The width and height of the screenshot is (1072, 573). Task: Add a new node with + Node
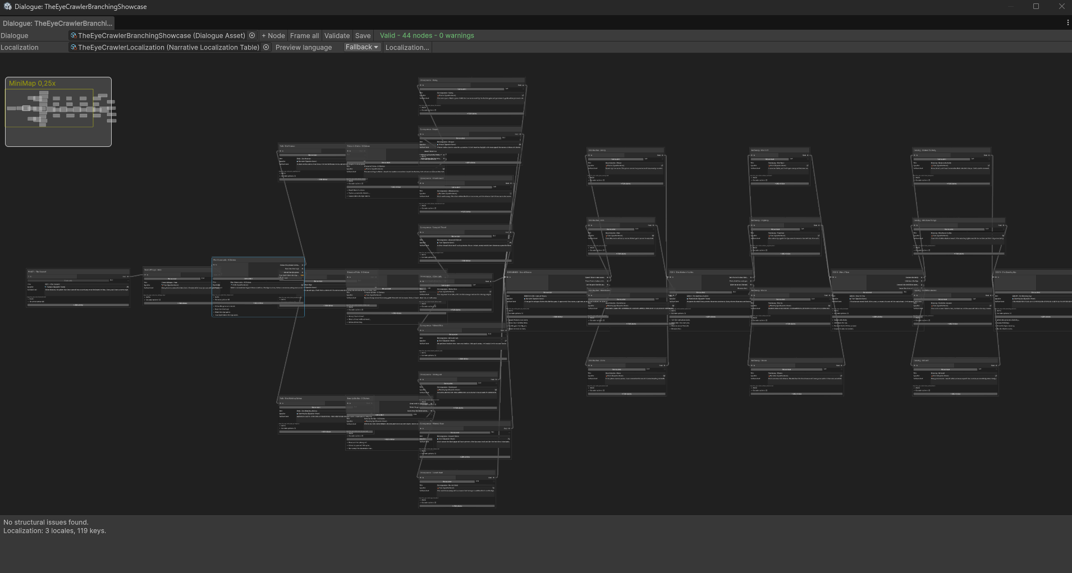[x=273, y=35]
